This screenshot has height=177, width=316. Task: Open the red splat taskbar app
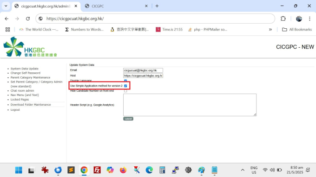(45, 170)
